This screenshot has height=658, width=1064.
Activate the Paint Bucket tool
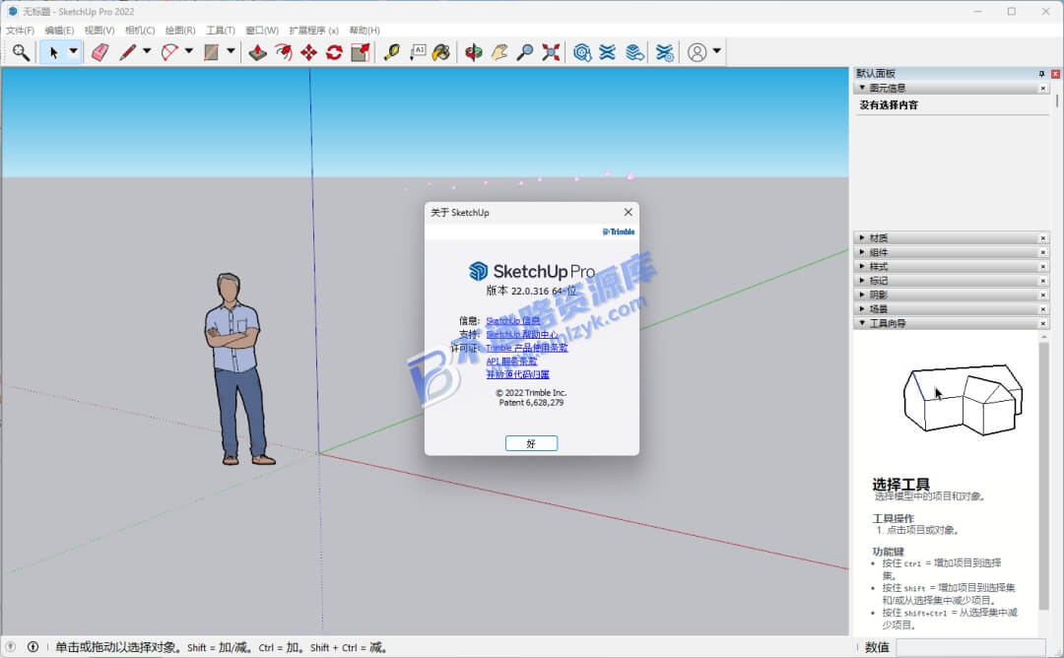click(441, 52)
